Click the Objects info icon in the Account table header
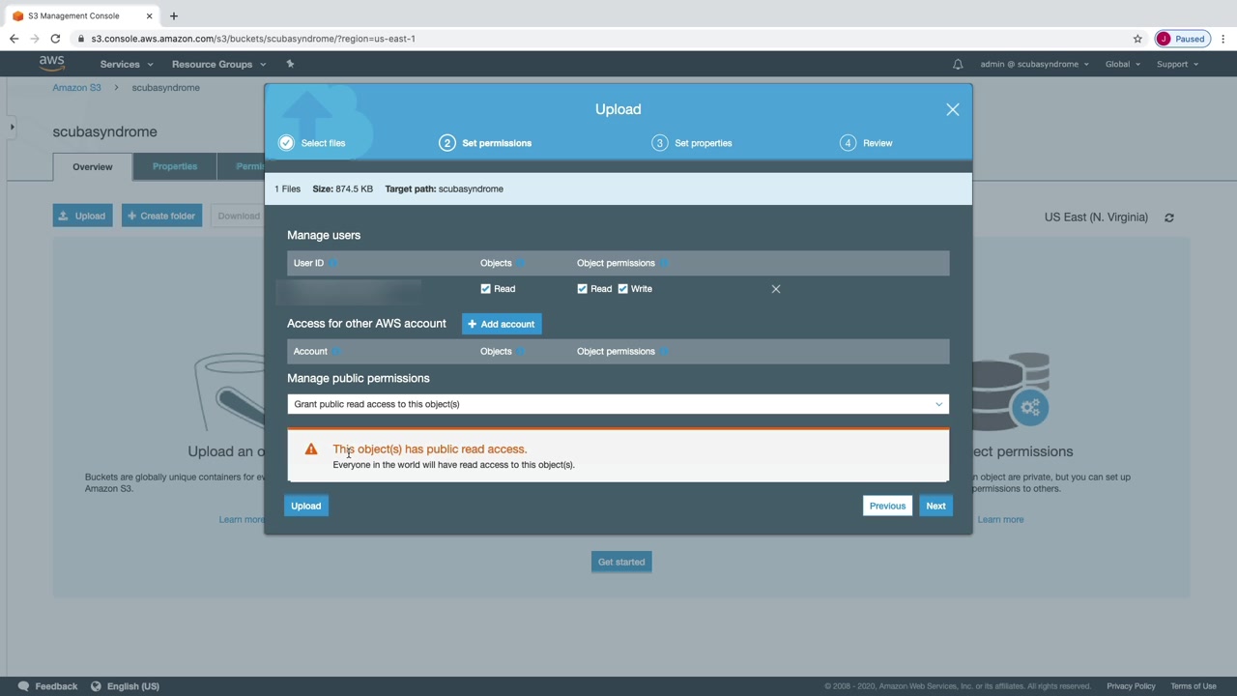Screen dimensions: 1237x696 click(520, 352)
